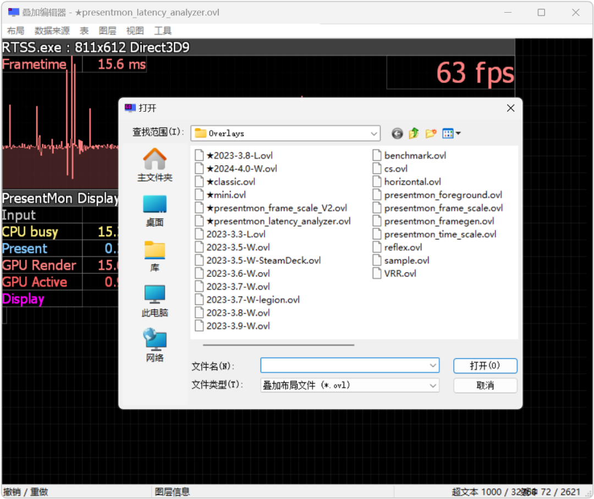Open the 数据来源 menu
594x499 pixels.
52,31
